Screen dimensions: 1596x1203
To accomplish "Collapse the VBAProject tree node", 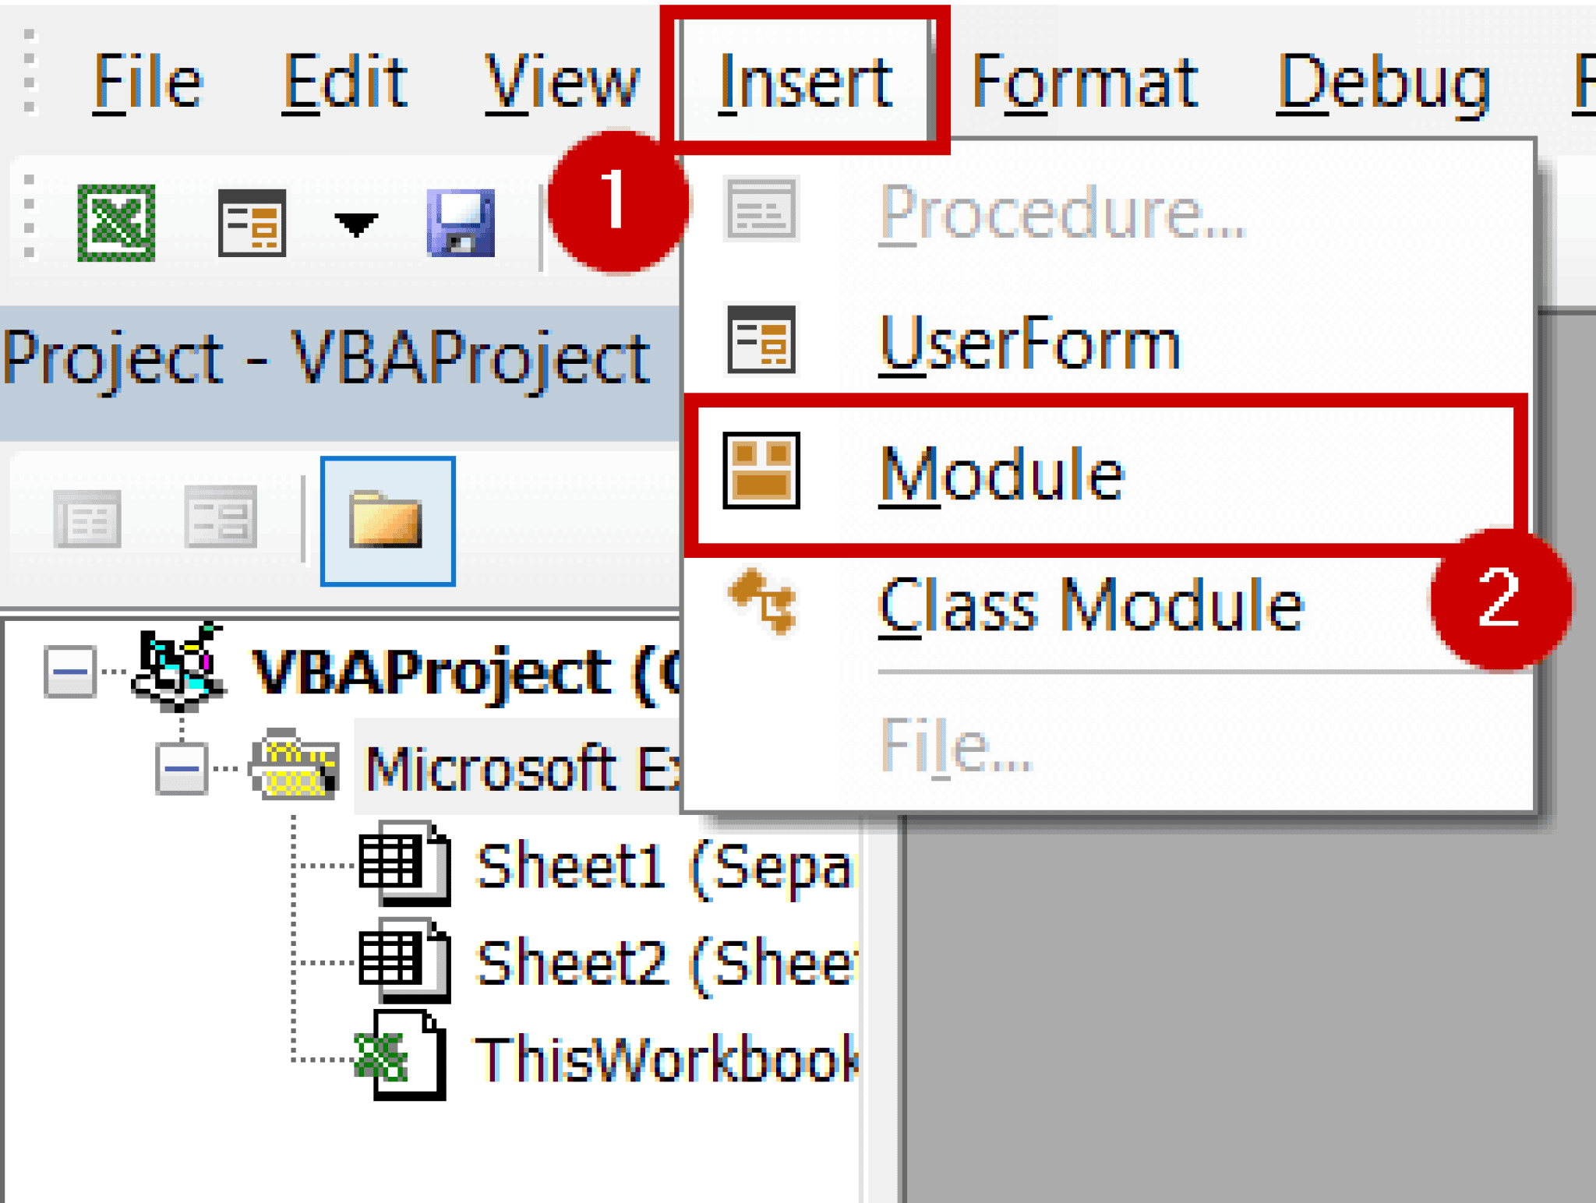I will [69, 672].
